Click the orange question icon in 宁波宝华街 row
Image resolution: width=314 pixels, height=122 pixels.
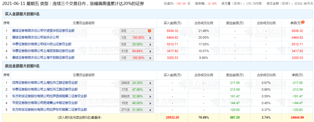149,31
